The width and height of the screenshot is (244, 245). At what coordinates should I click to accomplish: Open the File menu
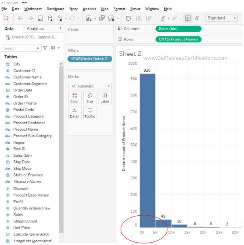(4, 9)
